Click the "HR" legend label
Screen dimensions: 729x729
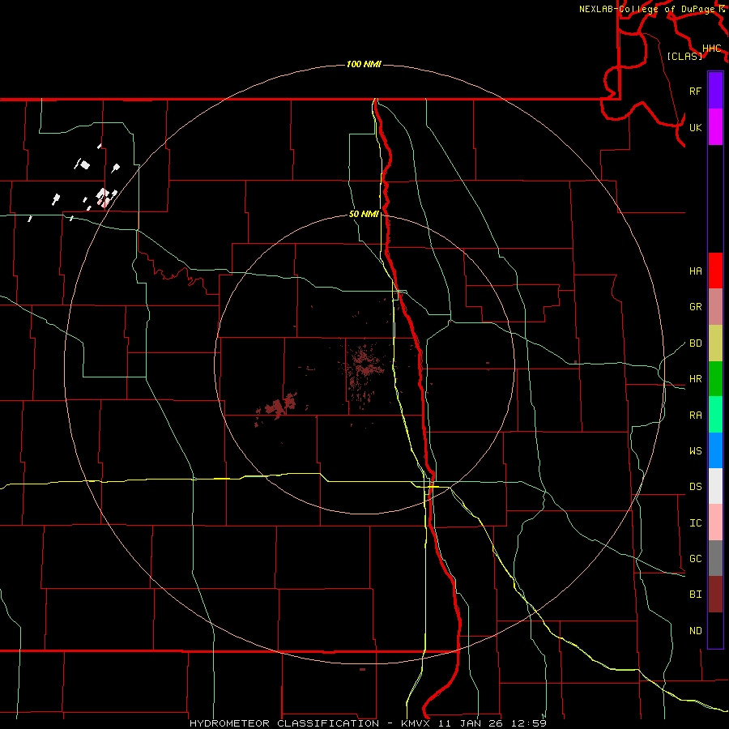pos(696,379)
